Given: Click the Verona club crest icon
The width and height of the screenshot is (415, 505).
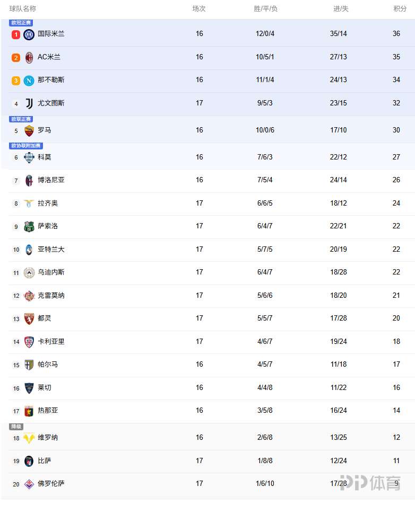Looking at the screenshot, I should coord(29,438).
